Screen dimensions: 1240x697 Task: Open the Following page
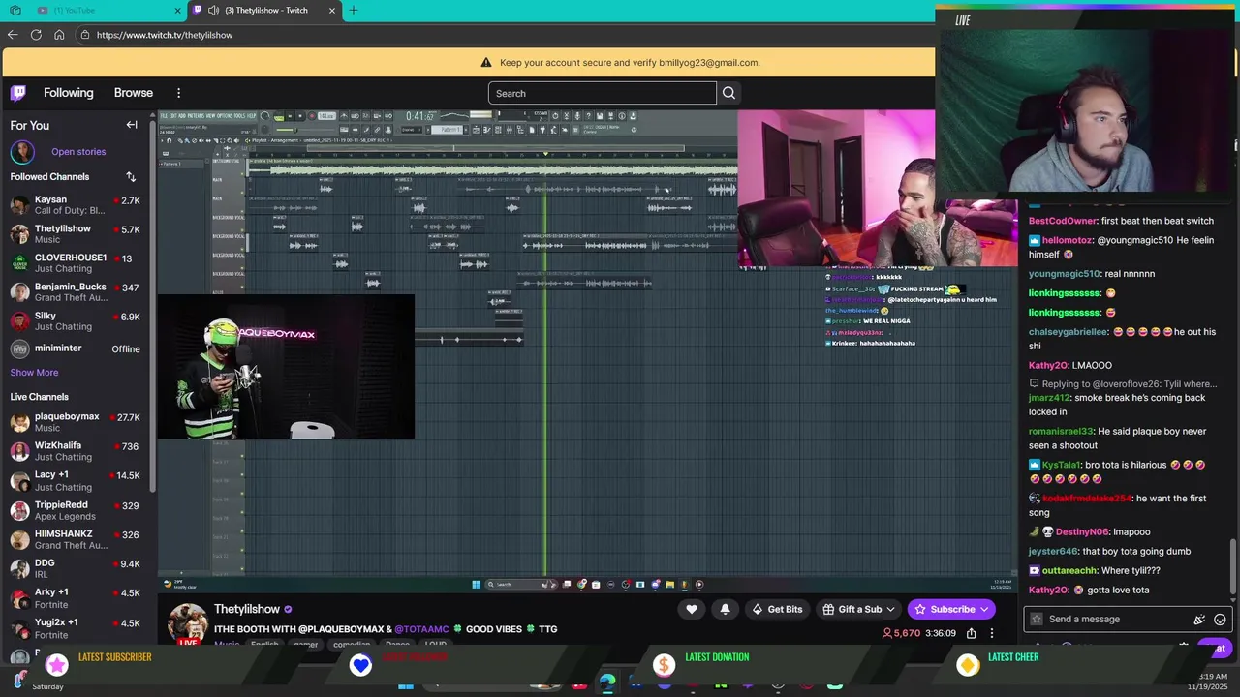pyautogui.click(x=68, y=93)
